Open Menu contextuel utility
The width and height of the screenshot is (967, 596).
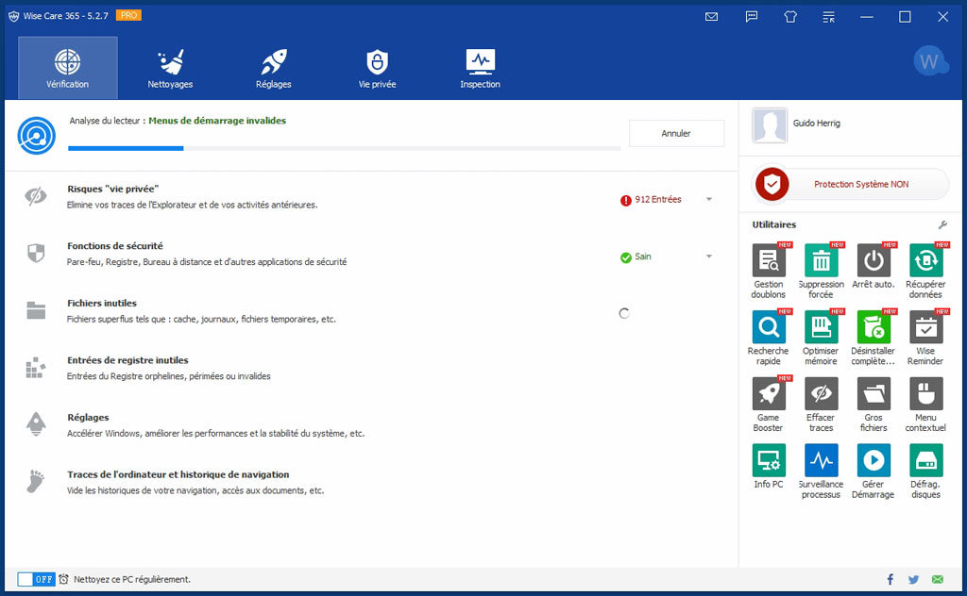pos(925,393)
